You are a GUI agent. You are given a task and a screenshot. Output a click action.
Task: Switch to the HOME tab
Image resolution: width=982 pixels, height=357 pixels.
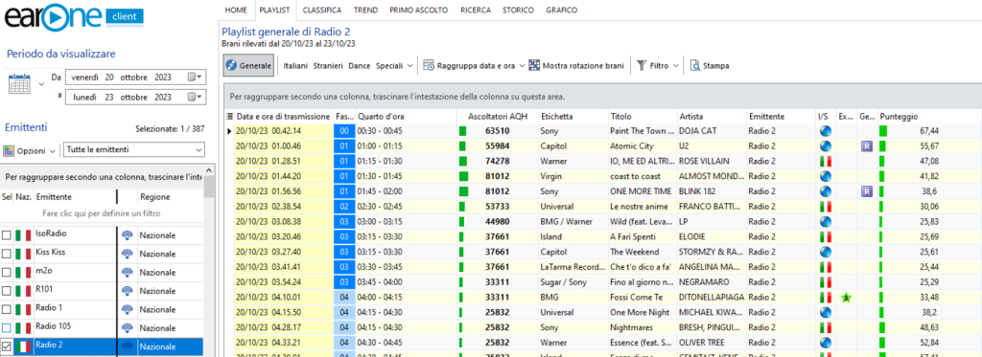[x=236, y=10]
